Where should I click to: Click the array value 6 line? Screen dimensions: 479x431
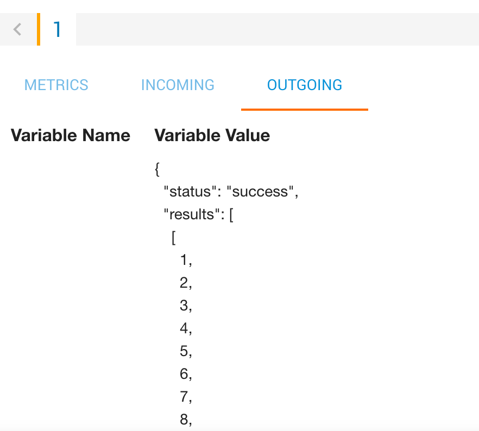click(186, 374)
